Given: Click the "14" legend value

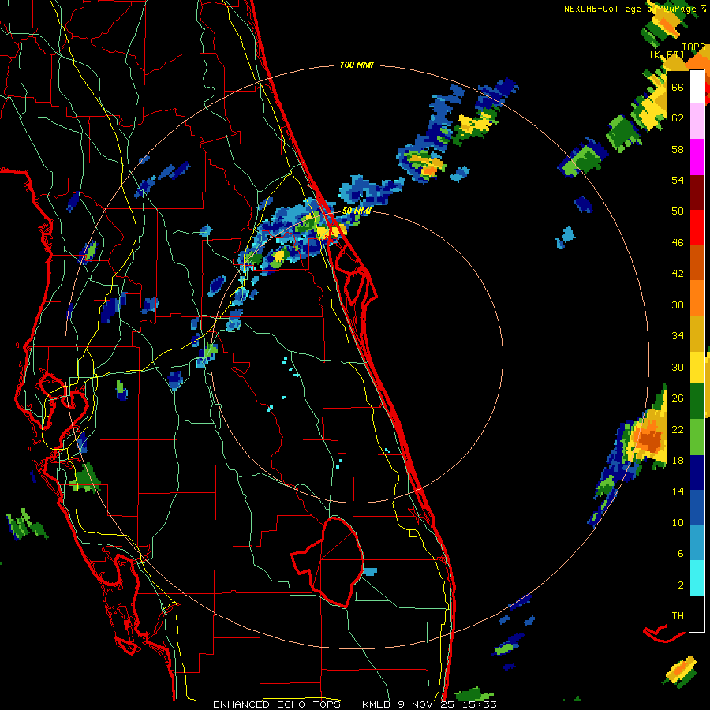Looking at the screenshot, I should pyautogui.click(x=678, y=491).
